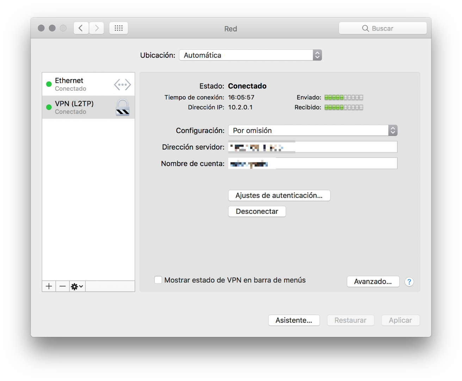Launch the Asistente helper
Image resolution: width=462 pixels, height=381 pixels.
294,320
